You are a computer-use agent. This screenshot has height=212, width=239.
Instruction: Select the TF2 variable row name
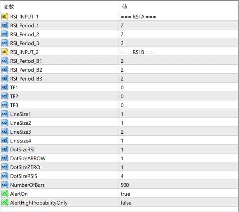[14, 96]
